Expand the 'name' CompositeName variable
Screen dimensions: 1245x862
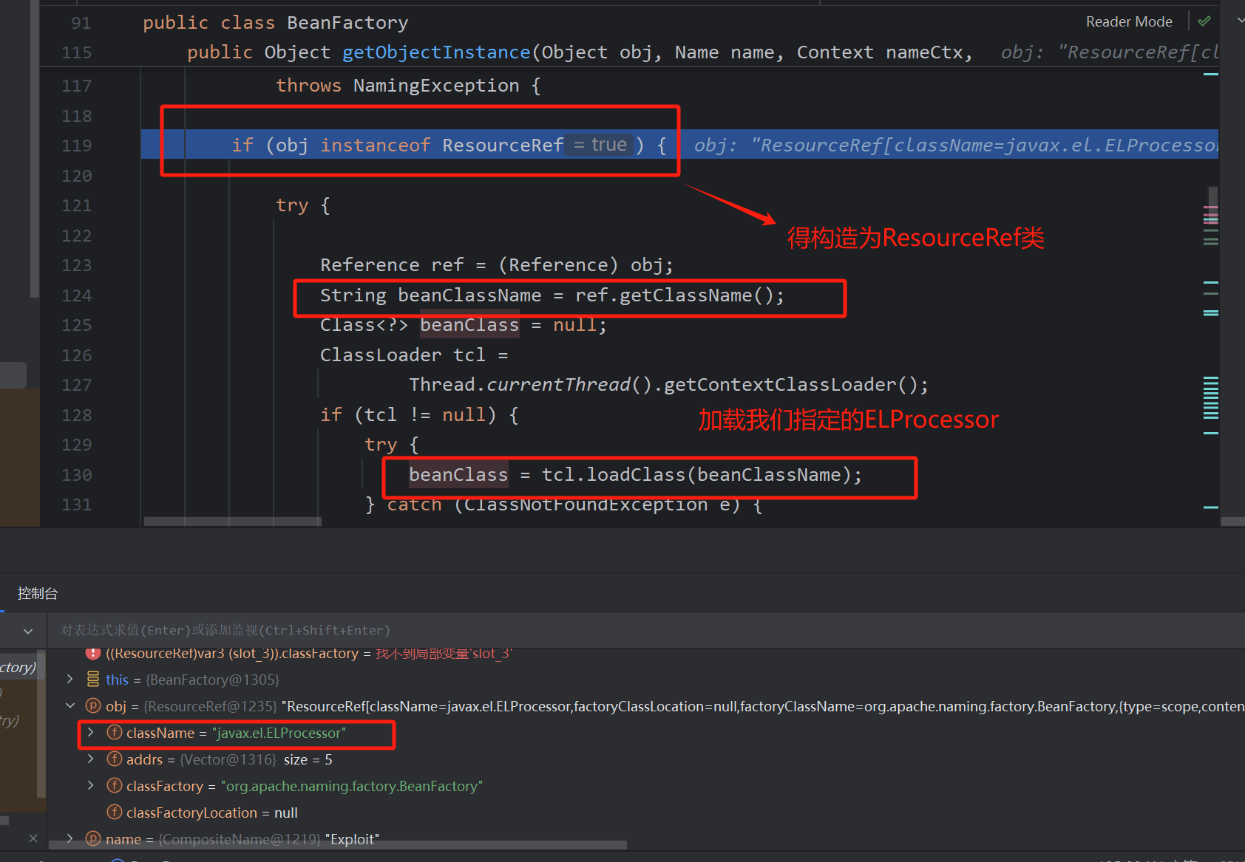pos(69,838)
